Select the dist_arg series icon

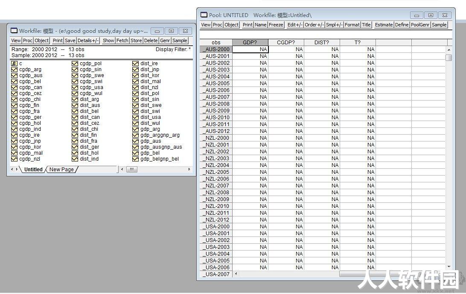75,99
